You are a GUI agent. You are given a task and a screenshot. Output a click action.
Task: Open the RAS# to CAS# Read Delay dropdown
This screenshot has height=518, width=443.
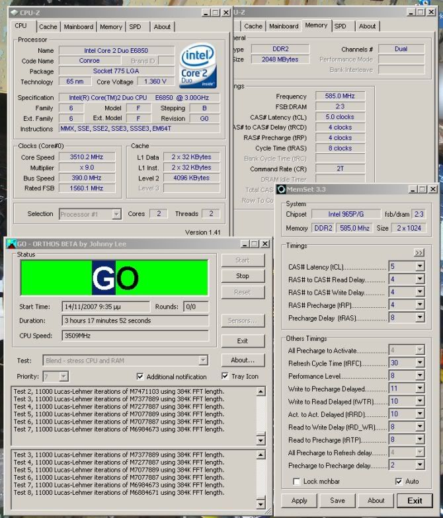(419, 279)
